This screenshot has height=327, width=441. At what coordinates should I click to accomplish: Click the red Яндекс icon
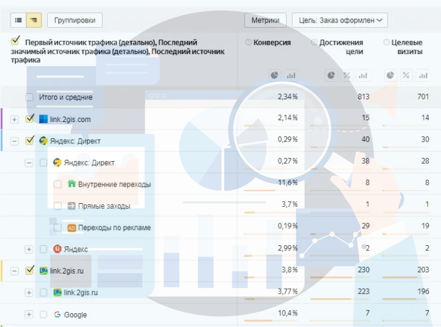click(x=57, y=248)
